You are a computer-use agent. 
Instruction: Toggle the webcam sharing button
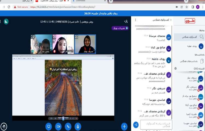click(58, 126)
